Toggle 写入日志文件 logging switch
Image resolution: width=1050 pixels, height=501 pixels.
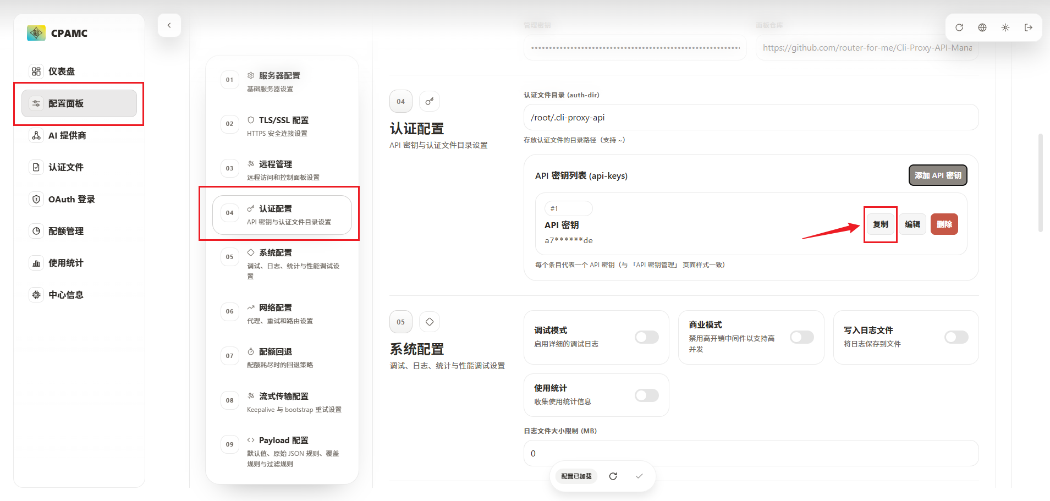coord(956,337)
